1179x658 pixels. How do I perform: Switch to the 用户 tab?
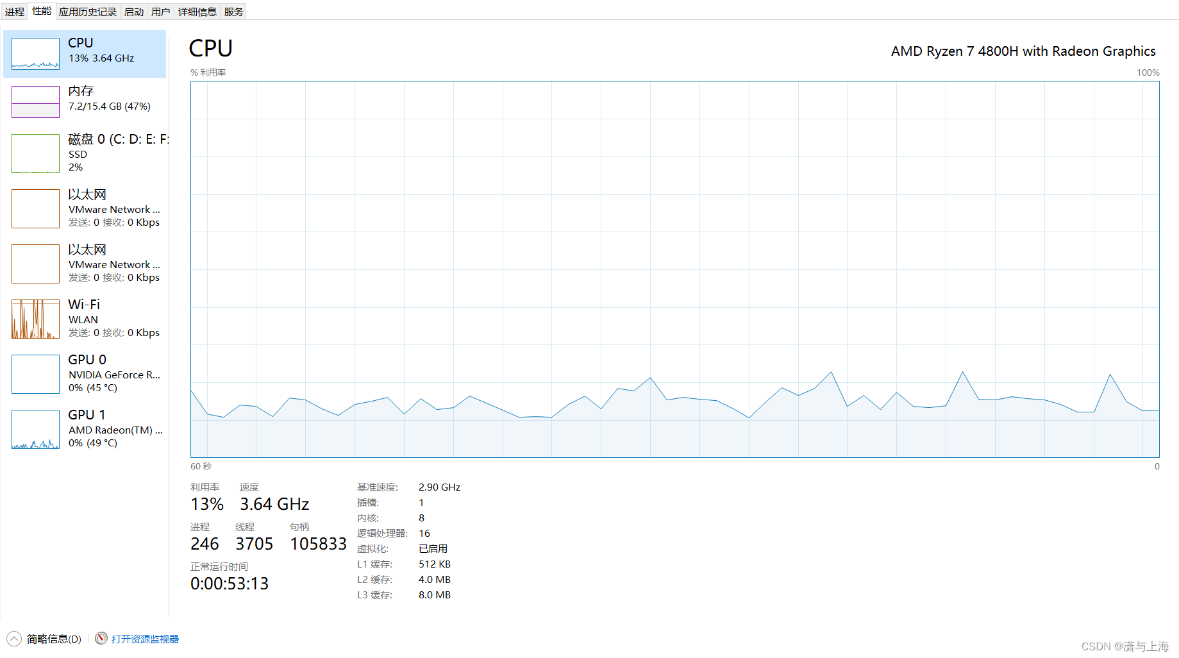[x=161, y=12]
